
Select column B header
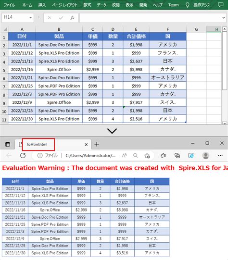(x=59, y=29)
